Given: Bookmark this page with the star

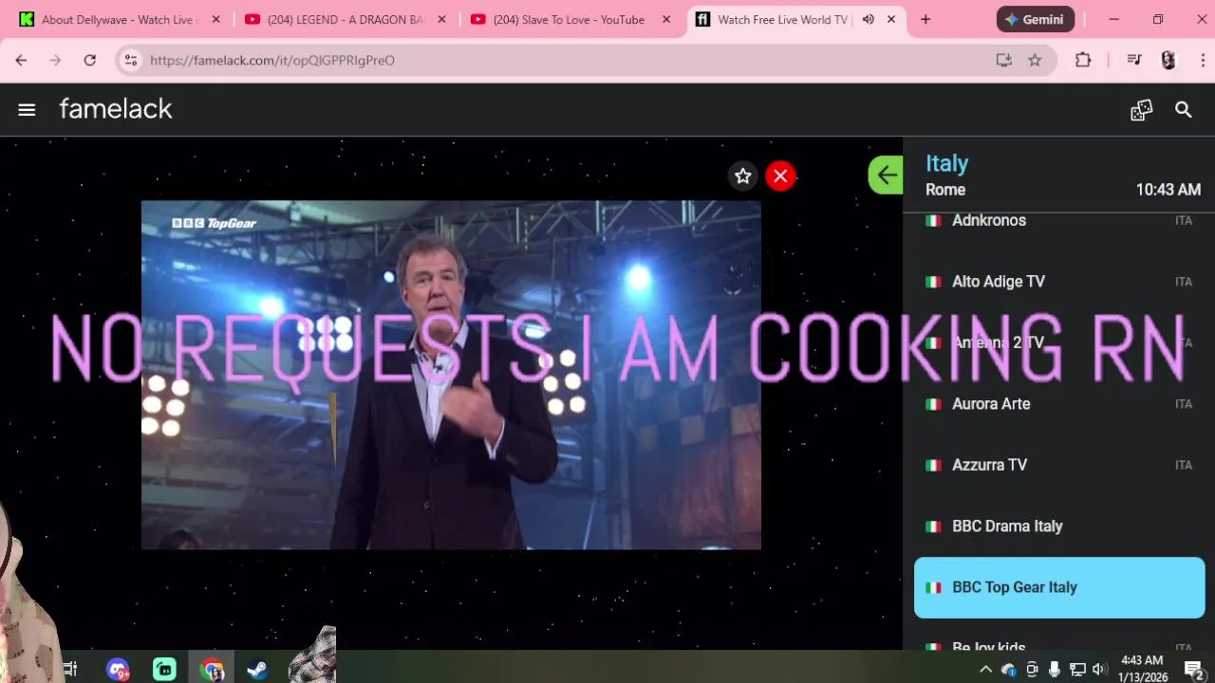Looking at the screenshot, I should tap(1035, 60).
